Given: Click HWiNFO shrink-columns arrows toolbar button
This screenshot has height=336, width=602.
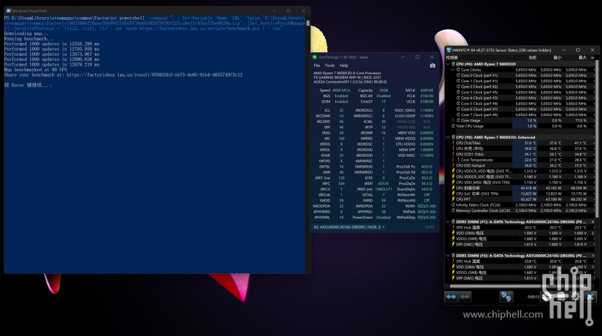Looking at the screenshot, I should [465, 297].
